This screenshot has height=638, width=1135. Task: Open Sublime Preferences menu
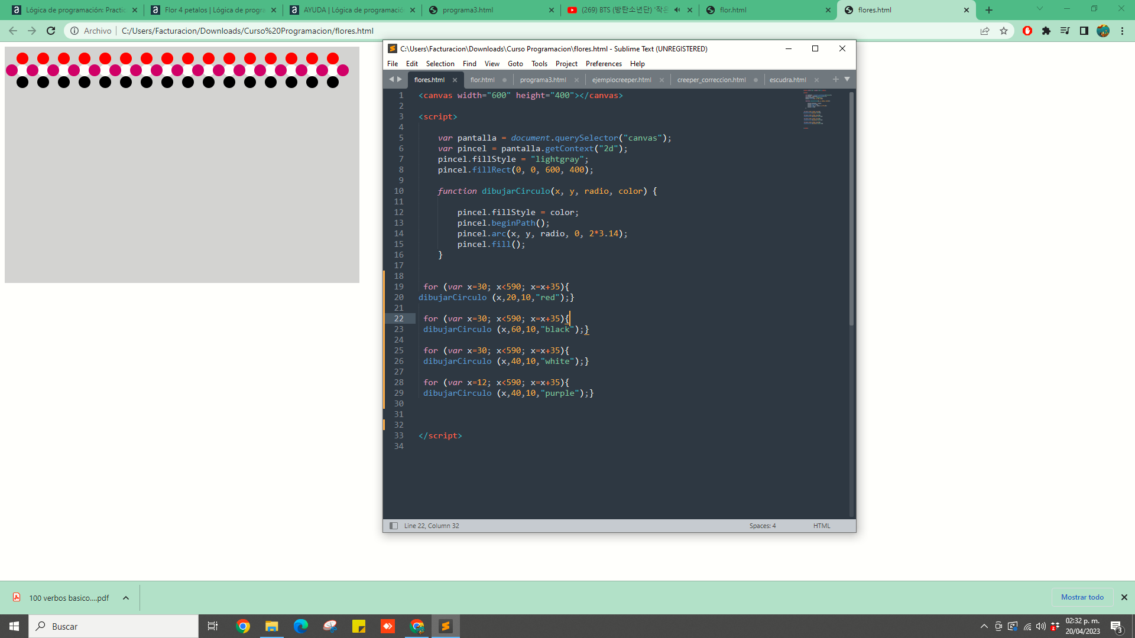pos(604,64)
